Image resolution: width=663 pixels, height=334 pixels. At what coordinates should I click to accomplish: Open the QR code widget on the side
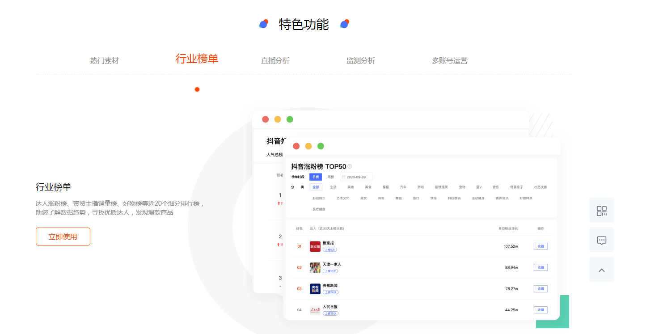602,211
